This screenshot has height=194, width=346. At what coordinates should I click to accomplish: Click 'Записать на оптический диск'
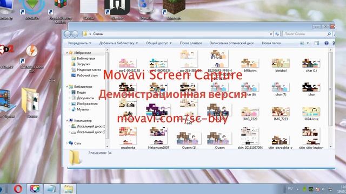click(x=232, y=43)
